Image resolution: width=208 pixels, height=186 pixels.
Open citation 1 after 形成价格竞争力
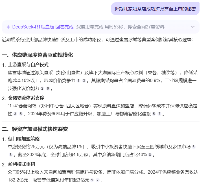[x=78, y=81]
